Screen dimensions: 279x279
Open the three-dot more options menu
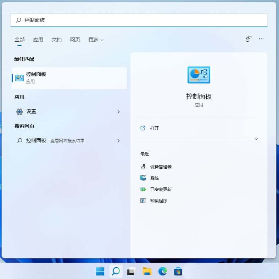(x=261, y=39)
